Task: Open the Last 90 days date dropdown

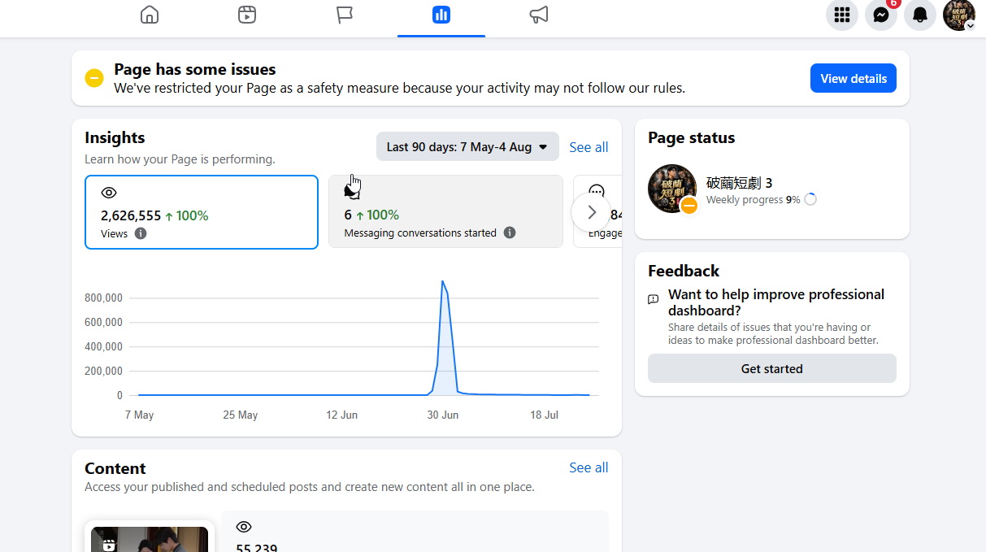Action: [x=467, y=146]
